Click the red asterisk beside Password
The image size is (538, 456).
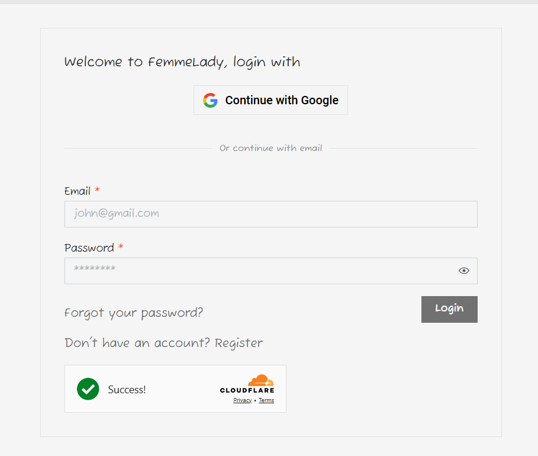coord(121,248)
